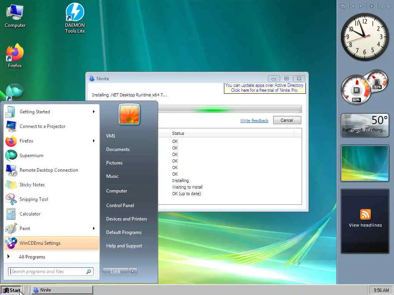Select the 'OK (up to date)' status row

(187, 194)
